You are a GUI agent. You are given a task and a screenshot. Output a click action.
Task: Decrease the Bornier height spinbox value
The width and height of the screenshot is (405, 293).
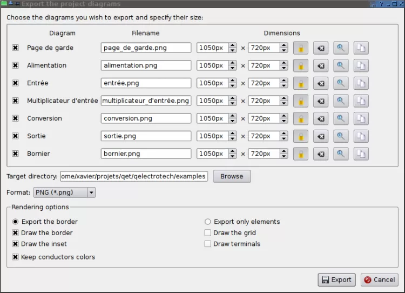(x=284, y=157)
